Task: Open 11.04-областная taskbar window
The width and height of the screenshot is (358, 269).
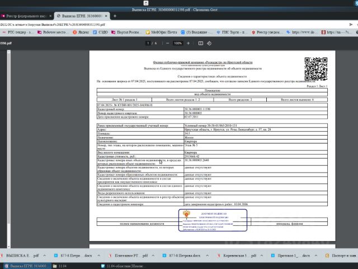Action: click(123, 266)
